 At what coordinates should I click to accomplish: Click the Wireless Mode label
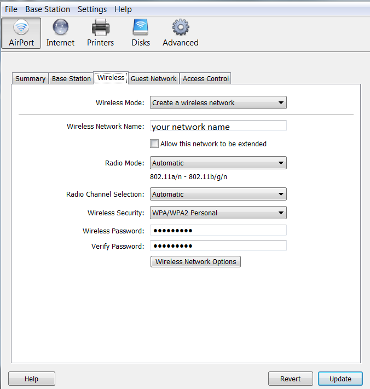click(x=120, y=102)
